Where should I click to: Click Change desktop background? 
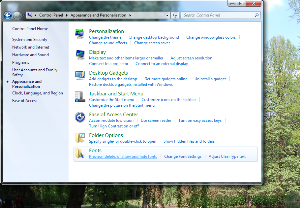tap(154, 37)
